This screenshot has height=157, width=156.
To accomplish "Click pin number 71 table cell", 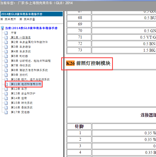I will (x=79, y=37).
